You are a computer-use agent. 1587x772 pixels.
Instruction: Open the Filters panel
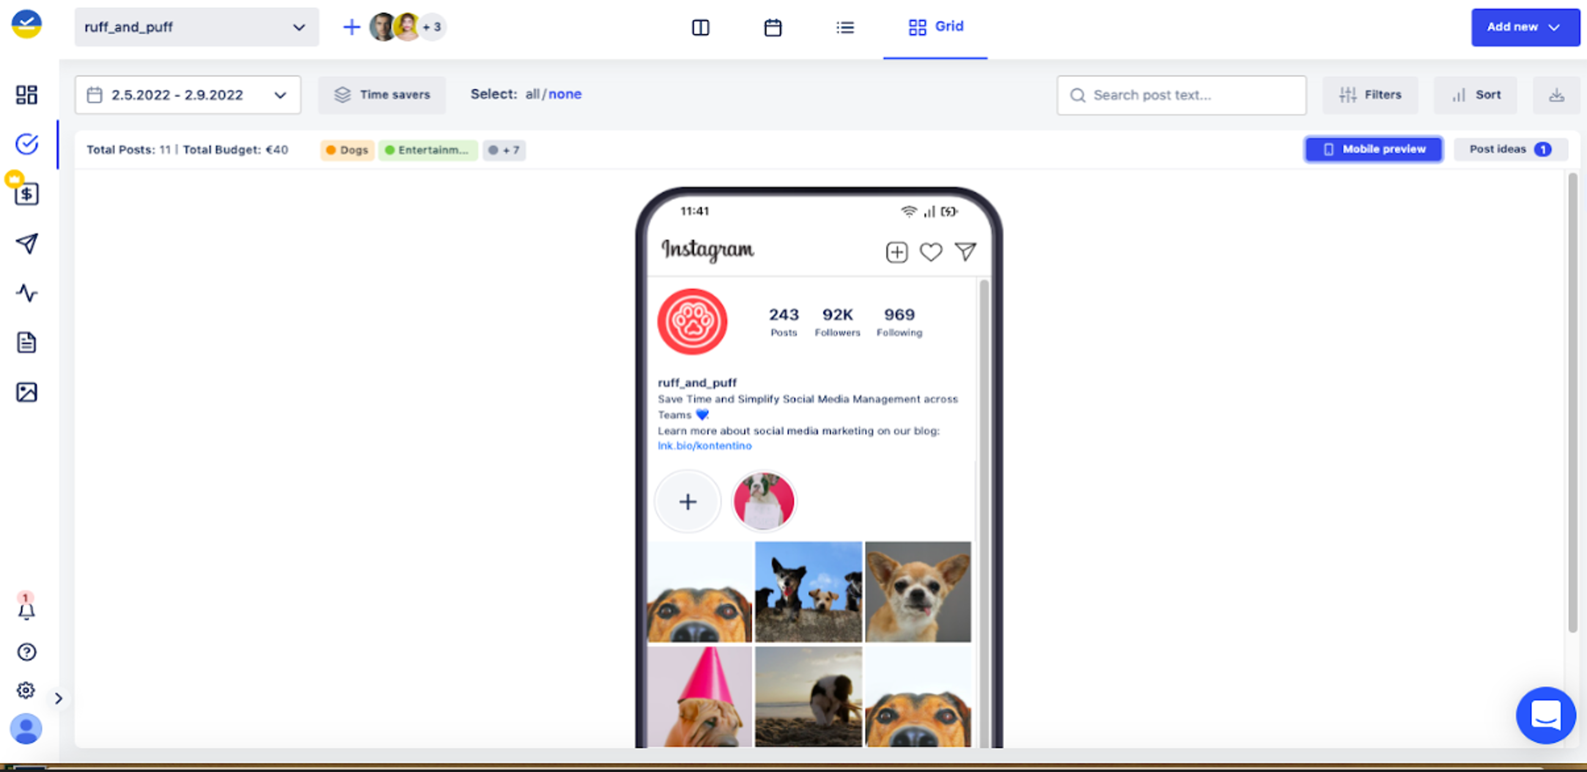pyautogui.click(x=1371, y=94)
